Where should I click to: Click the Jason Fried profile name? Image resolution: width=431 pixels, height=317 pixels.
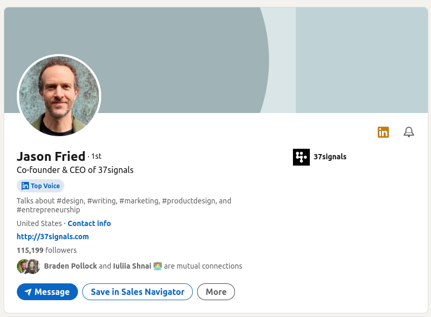click(x=51, y=156)
